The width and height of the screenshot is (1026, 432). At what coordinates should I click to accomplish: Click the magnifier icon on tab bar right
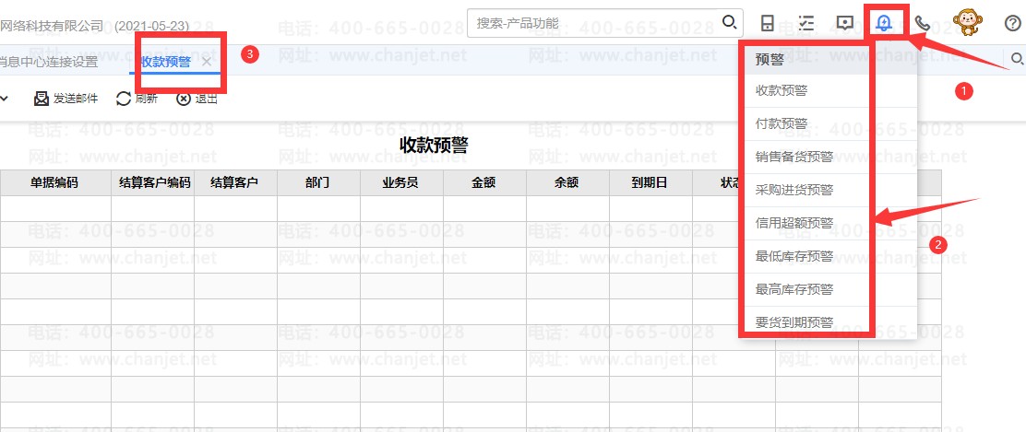click(x=1017, y=60)
